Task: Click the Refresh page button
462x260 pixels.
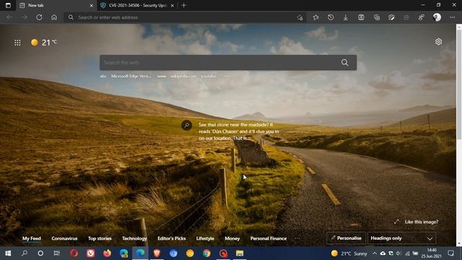Action: click(39, 17)
